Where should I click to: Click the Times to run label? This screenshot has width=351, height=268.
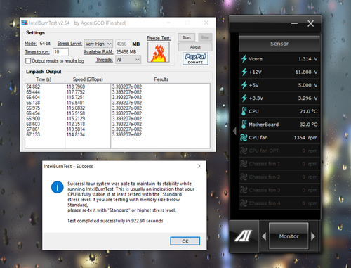pyautogui.click(x=37, y=52)
